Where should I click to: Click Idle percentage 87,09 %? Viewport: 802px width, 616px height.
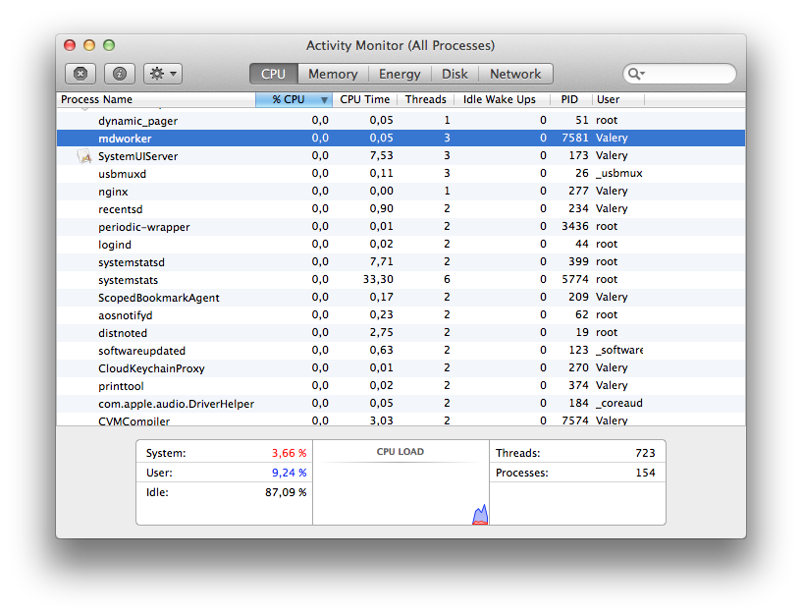pos(286,492)
